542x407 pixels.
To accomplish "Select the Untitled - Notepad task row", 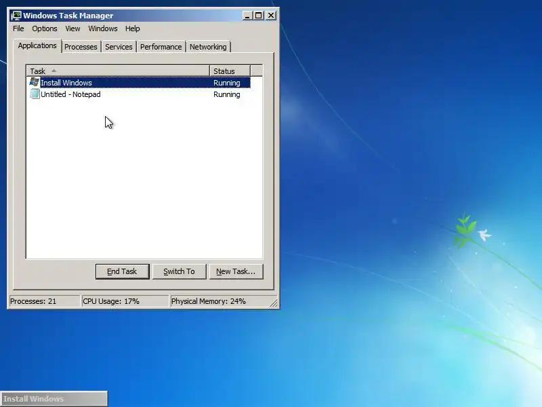I will (140, 94).
